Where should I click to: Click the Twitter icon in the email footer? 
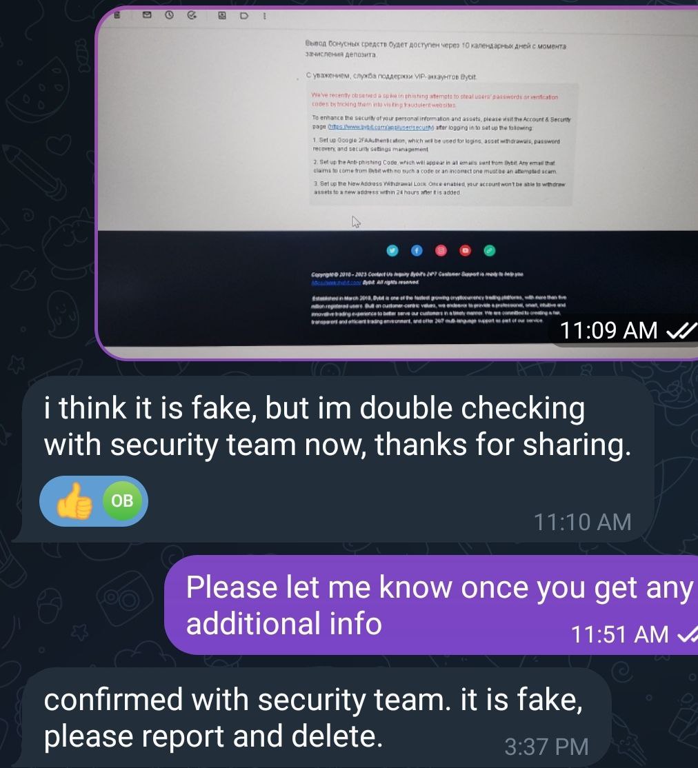tap(392, 251)
